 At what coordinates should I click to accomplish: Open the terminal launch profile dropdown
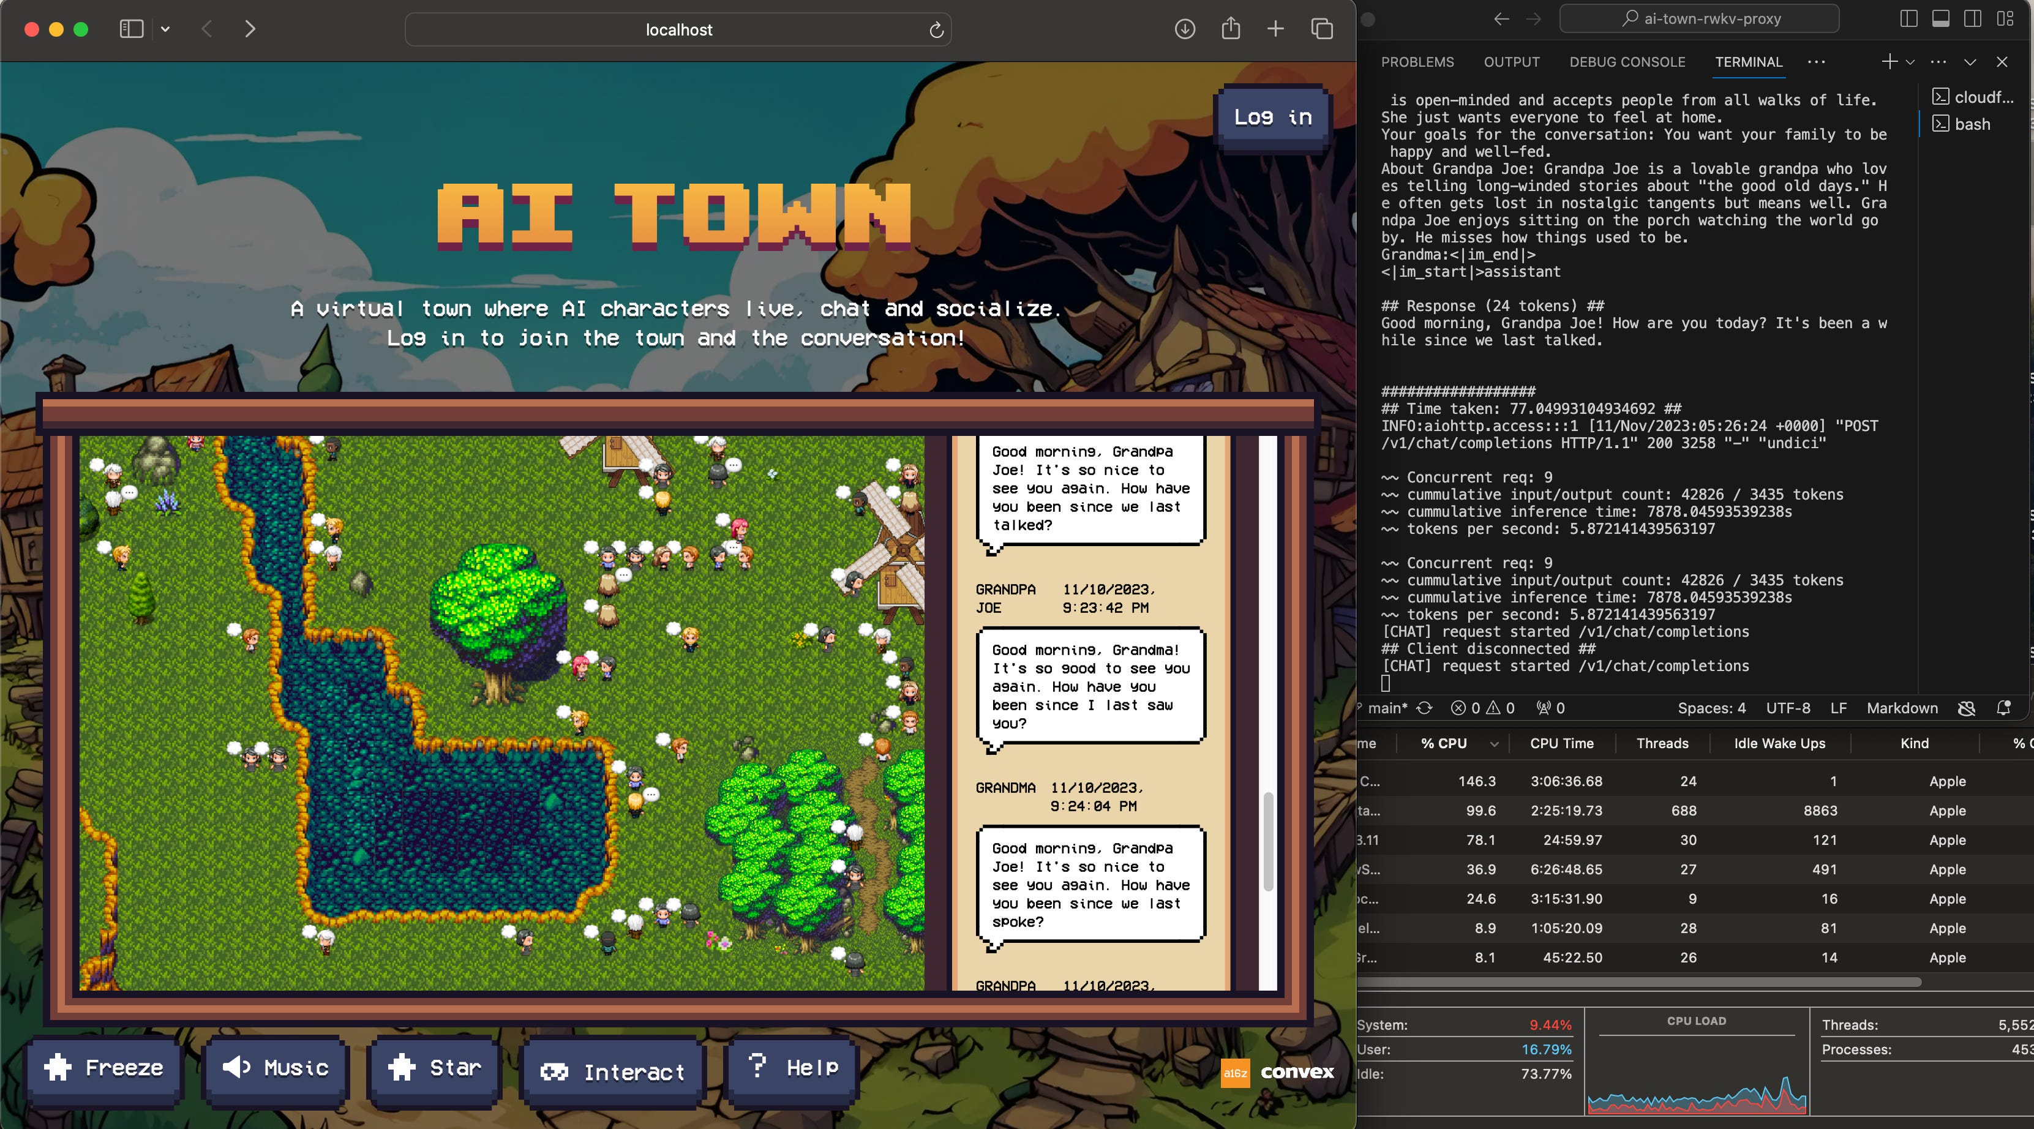pos(1909,62)
